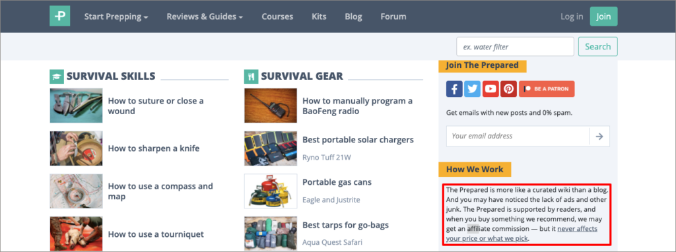The width and height of the screenshot is (676, 252).
Task: Click the BaoFeng radio thumbnail image
Action: [270, 106]
